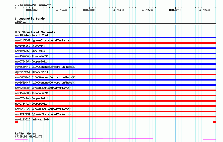
Task: Open variant esv3639446 (1000GenomesConsortiumPhase3)
Action: (45, 77)
